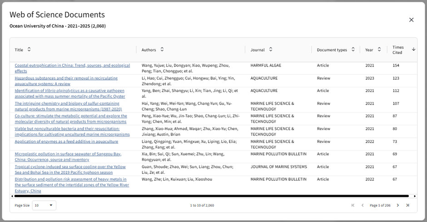Sort by Document types column arrows

[x=353, y=49]
